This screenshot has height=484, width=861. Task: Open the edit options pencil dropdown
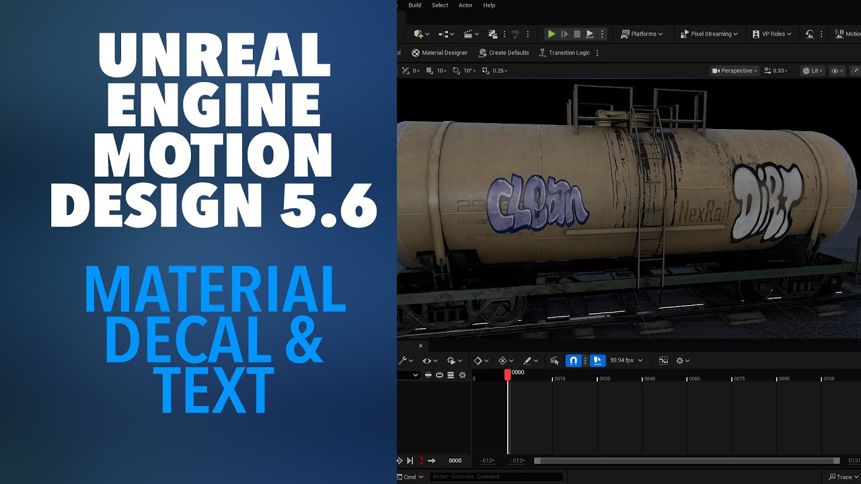[531, 360]
